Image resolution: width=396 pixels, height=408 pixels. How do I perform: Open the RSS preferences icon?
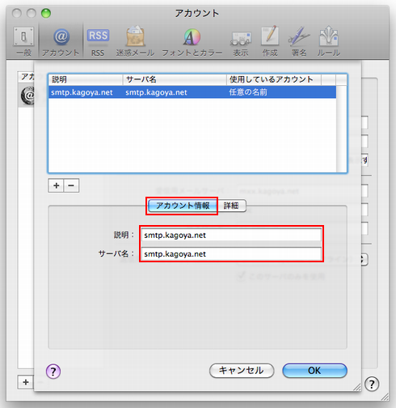98,41
